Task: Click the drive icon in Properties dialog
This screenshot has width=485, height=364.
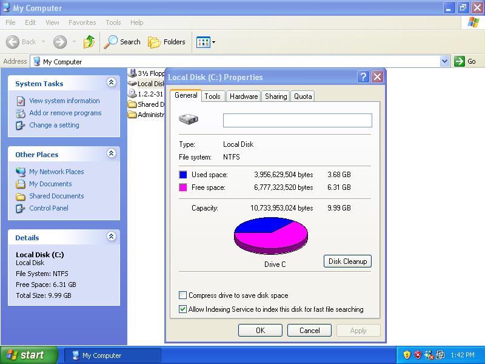Action: [189, 119]
